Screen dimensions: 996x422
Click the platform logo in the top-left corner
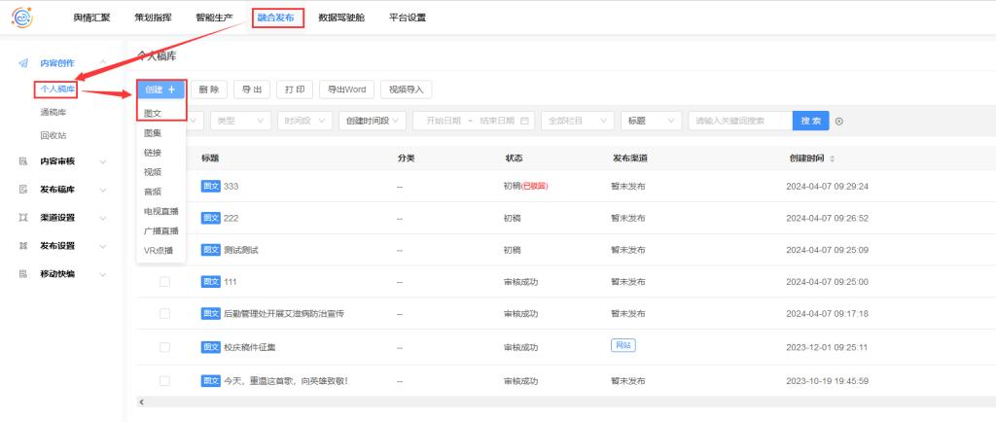21,17
